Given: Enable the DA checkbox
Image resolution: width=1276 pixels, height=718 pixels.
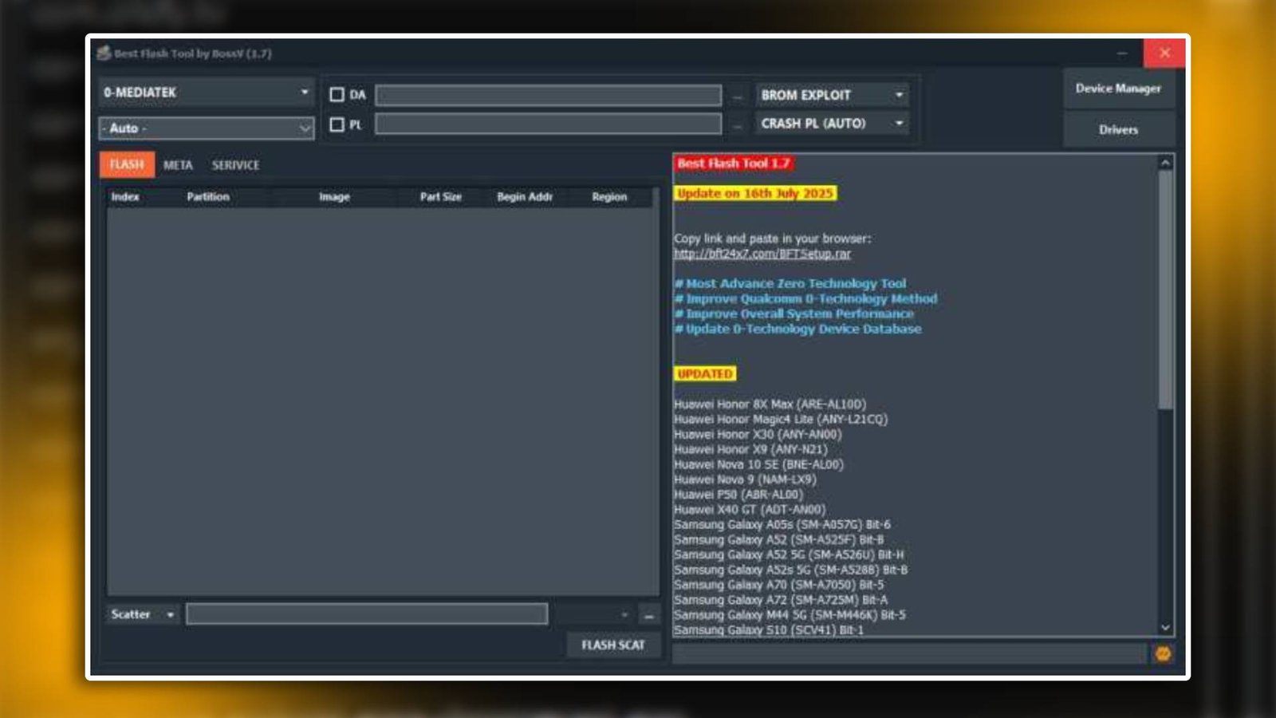Looking at the screenshot, I should coord(337,93).
